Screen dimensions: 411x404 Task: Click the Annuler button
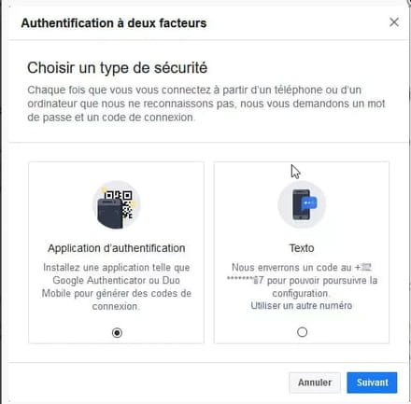[x=315, y=383]
